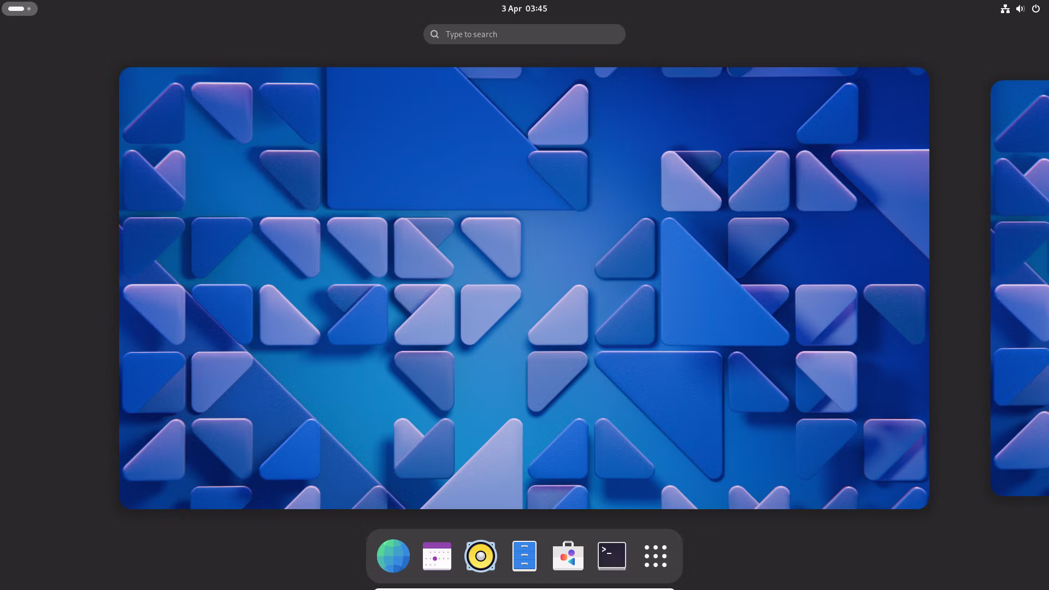Click the magnifier icon in search bar
Image resolution: width=1049 pixels, height=590 pixels.
pyautogui.click(x=434, y=34)
